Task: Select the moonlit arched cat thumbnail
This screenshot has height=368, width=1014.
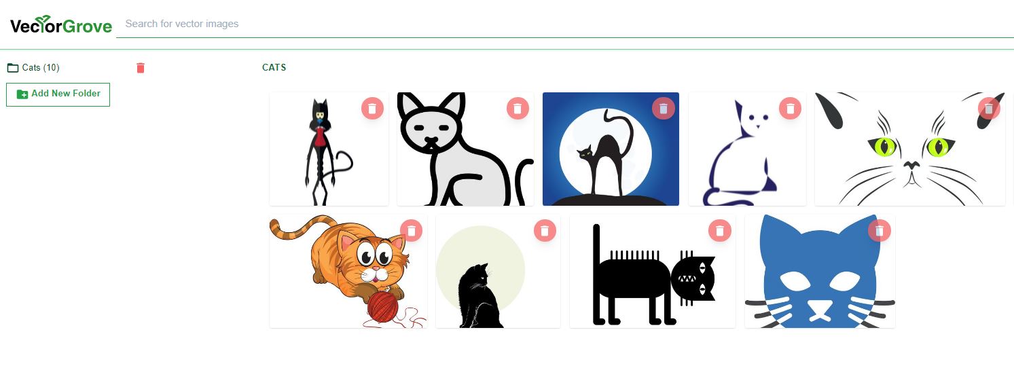Action: coord(611,149)
